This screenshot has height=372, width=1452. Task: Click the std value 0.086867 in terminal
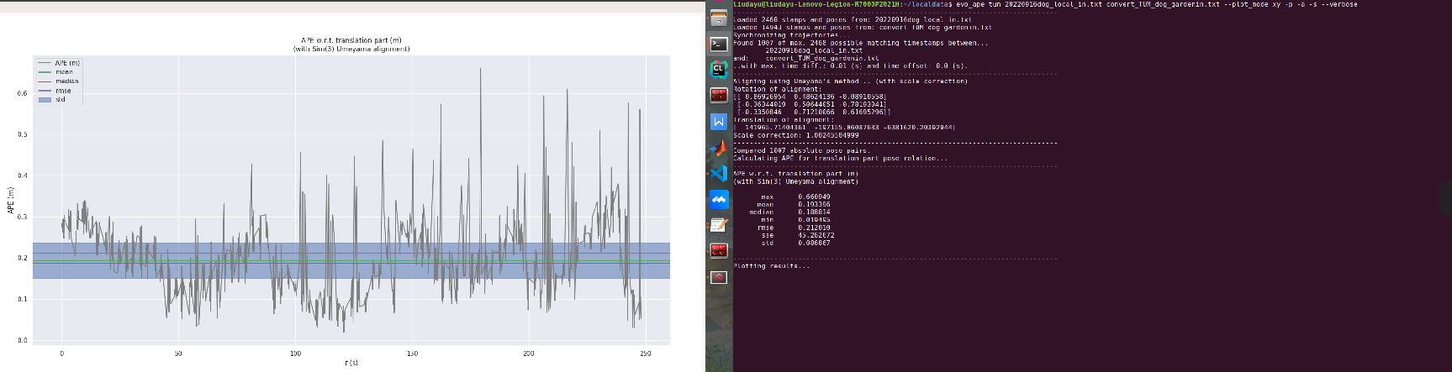(x=814, y=243)
